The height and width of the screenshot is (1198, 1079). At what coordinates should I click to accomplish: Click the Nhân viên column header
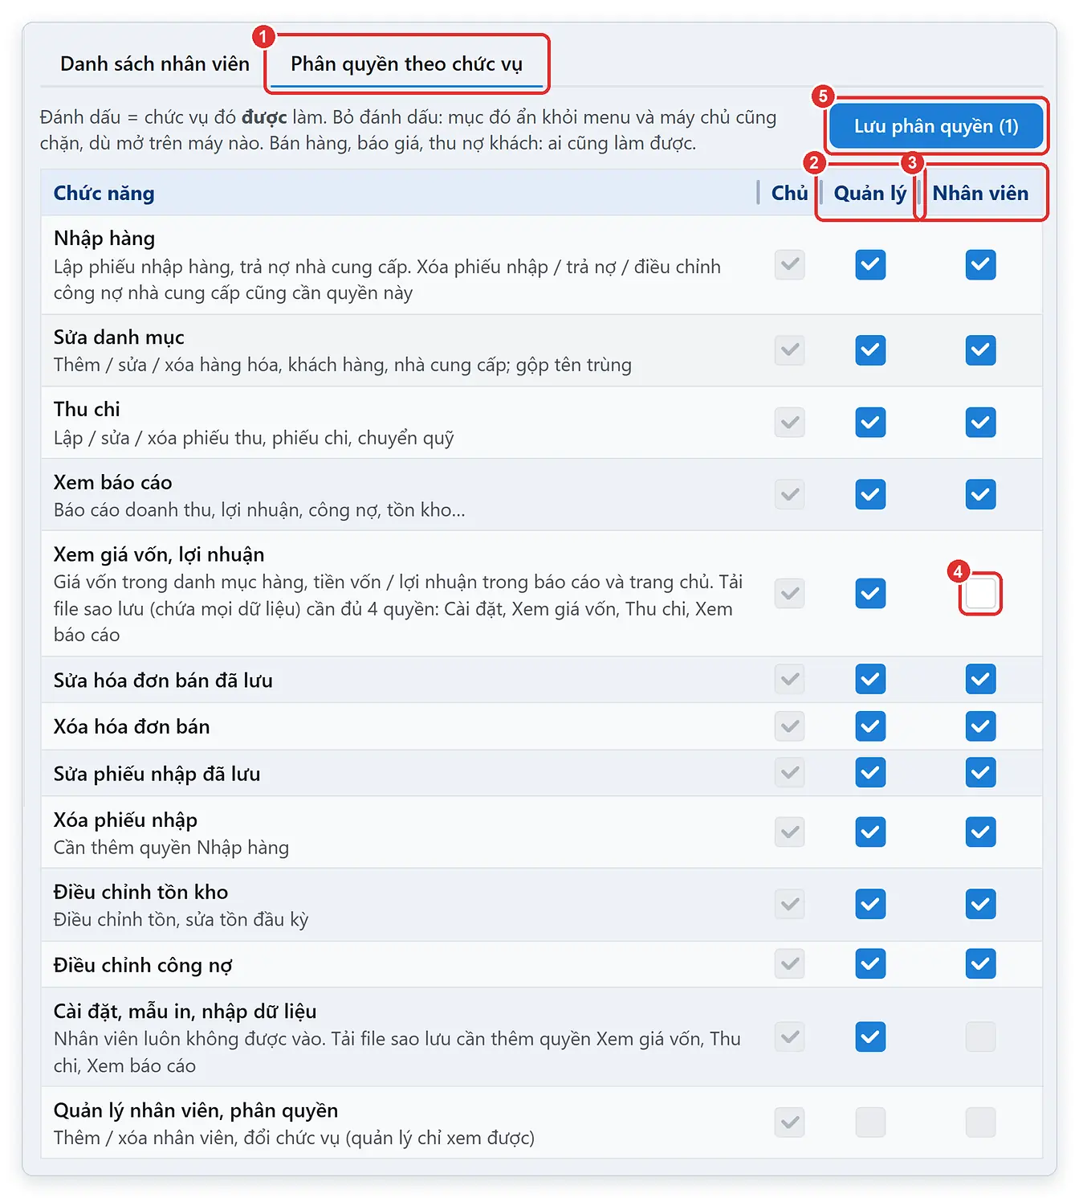(980, 193)
